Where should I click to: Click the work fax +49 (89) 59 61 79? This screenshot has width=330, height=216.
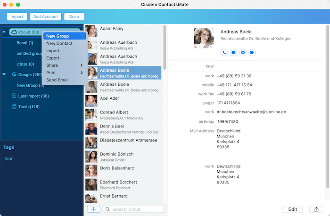tap(234, 94)
